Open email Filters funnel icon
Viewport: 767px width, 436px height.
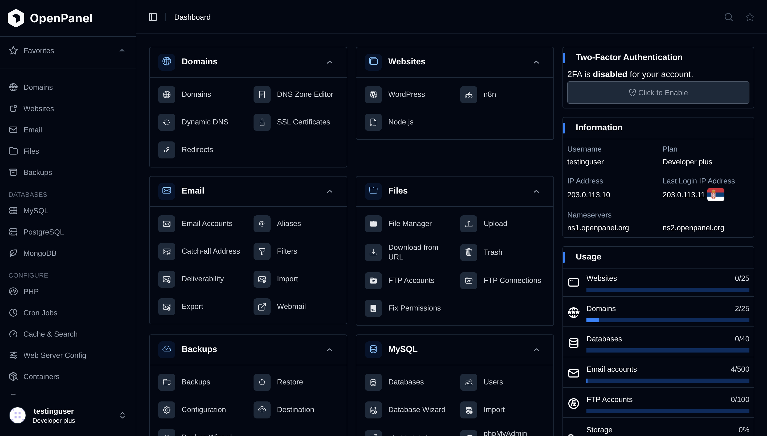[262, 251]
